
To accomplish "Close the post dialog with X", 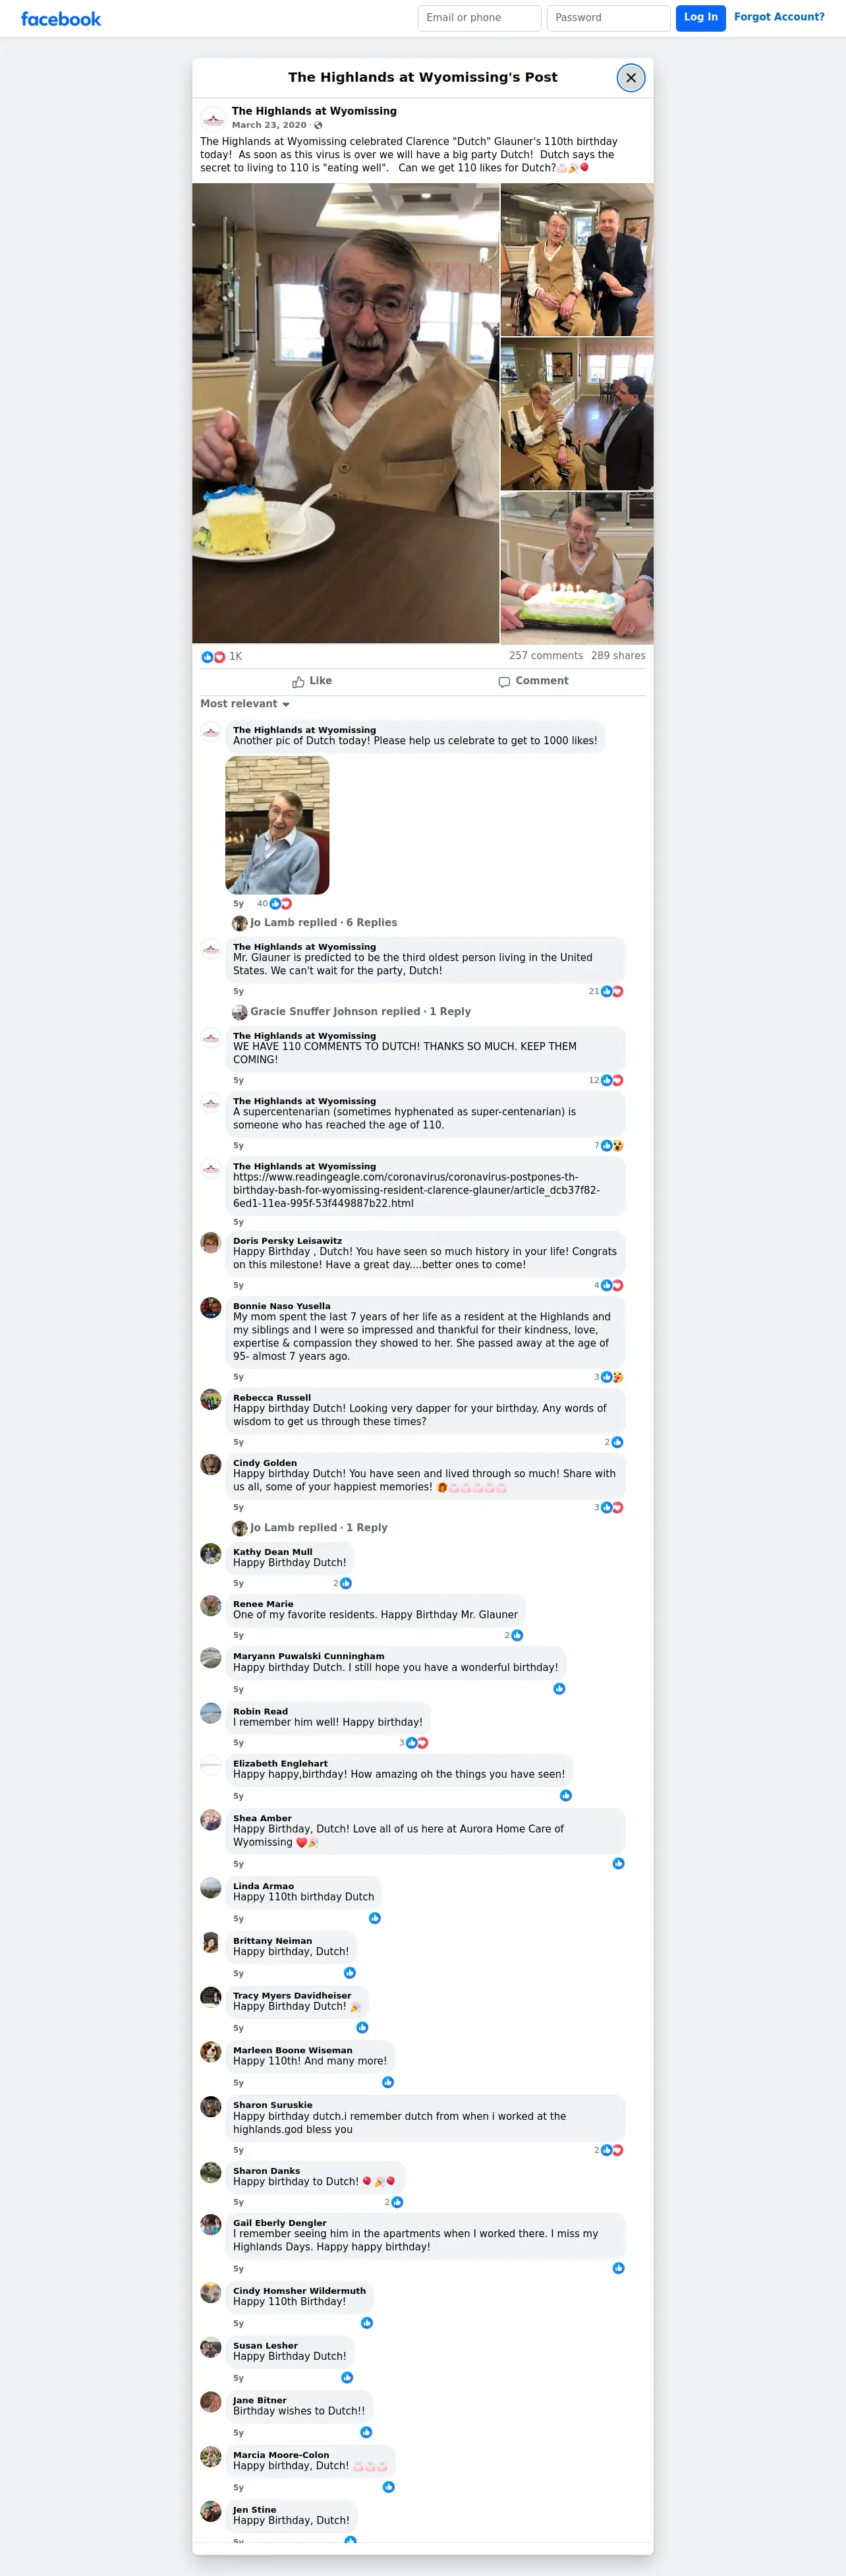I will (630, 77).
